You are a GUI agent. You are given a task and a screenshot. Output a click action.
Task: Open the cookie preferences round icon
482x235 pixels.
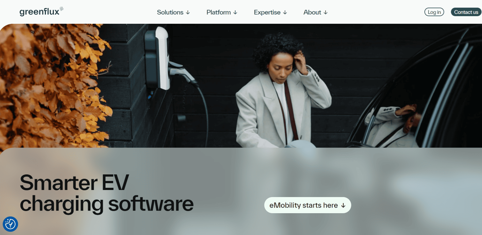pos(10,224)
